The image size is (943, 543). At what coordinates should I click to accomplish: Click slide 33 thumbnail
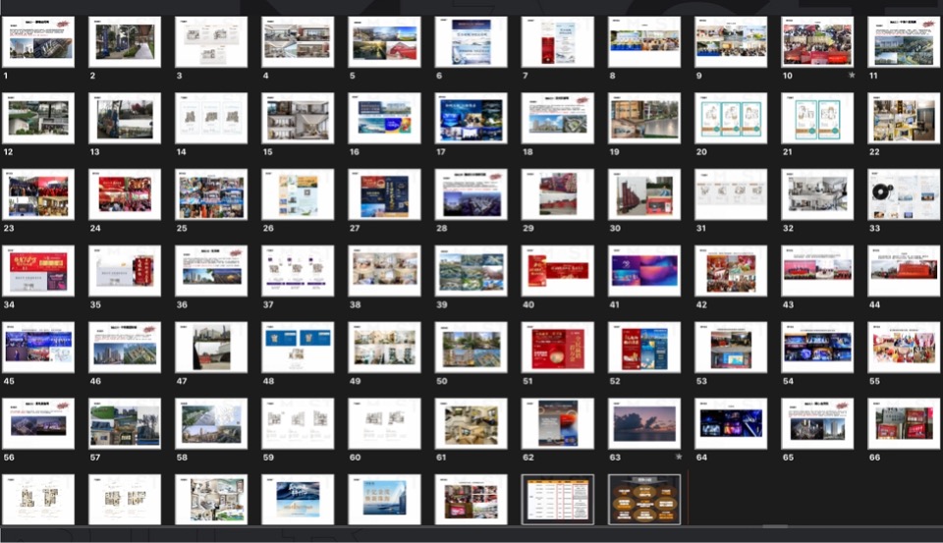click(904, 194)
